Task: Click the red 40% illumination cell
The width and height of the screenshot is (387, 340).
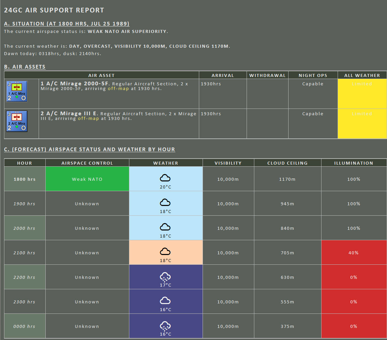Action: (354, 252)
